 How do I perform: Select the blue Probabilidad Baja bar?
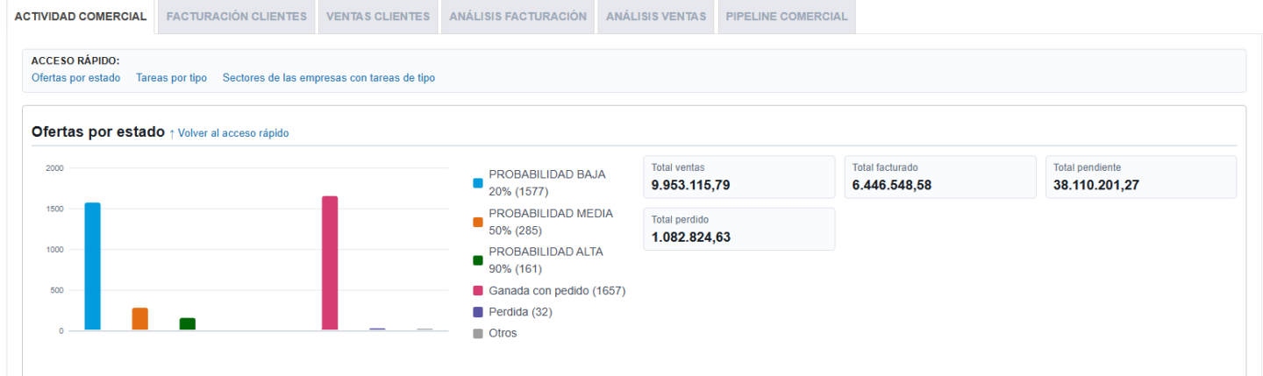92,266
